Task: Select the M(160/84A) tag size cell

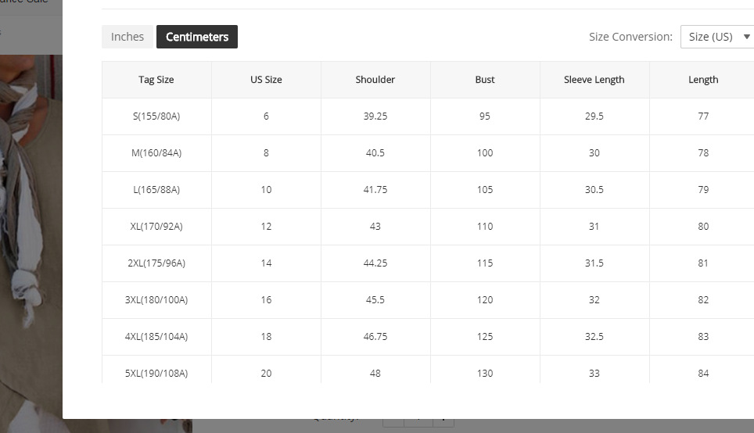Action: click(x=156, y=153)
